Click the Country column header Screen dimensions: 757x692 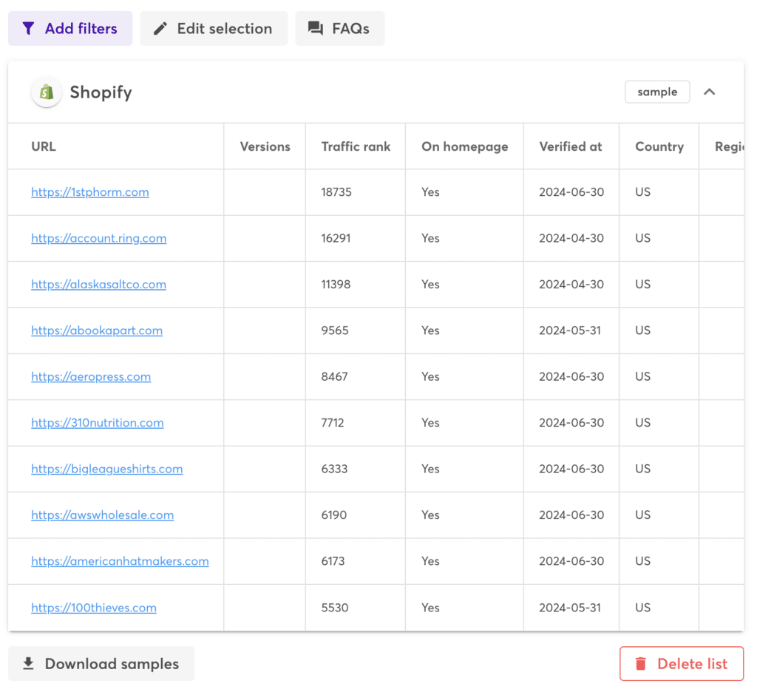click(659, 146)
